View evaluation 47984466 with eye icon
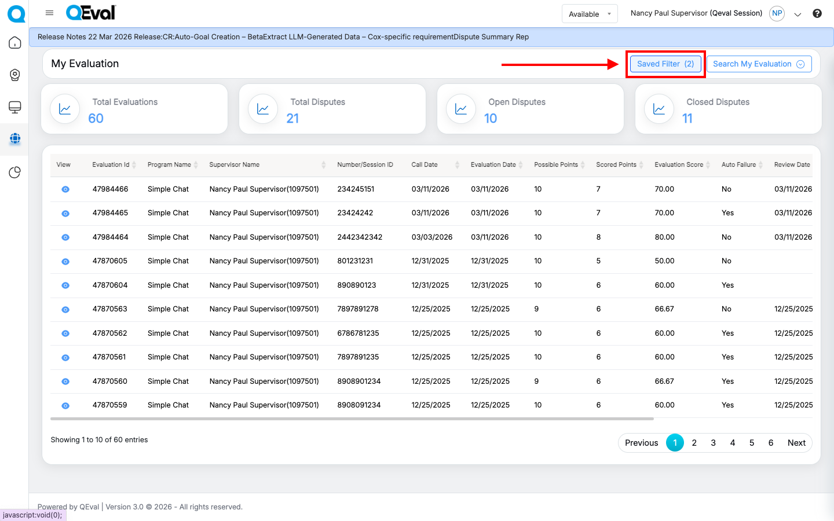Image resolution: width=834 pixels, height=521 pixels. [x=65, y=189]
